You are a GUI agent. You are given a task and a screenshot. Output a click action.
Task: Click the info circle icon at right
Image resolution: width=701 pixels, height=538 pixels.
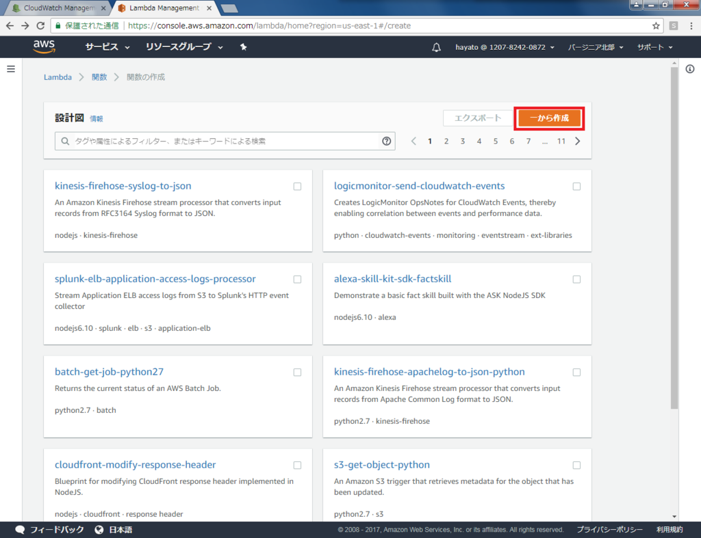[690, 69]
